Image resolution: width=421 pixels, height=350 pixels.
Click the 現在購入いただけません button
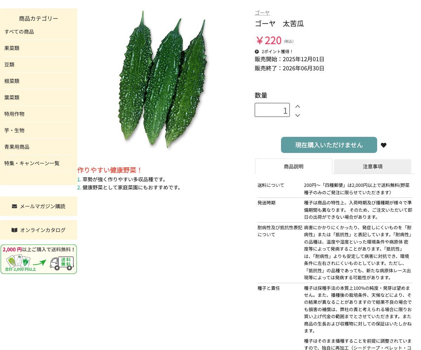(x=329, y=145)
